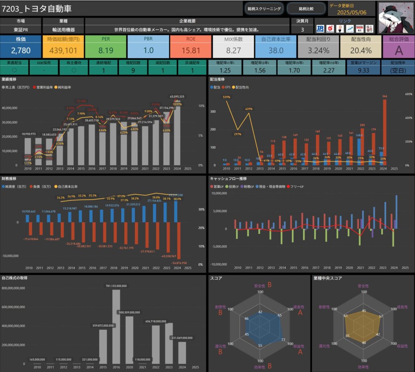Open the 銘柄スクリーニング page

(264, 9)
